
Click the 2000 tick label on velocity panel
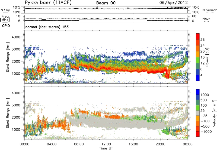click(x=16, y=117)
